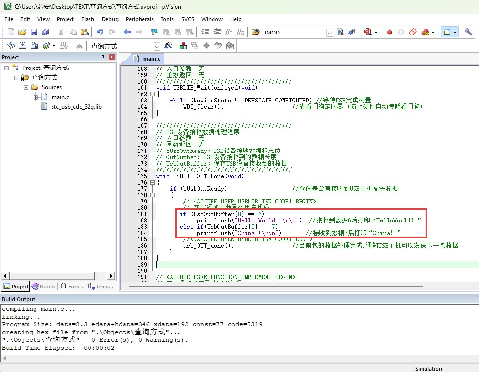This screenshot has width=479, height=372.
Task: Translate current file icon
Action: coord(11,46)
